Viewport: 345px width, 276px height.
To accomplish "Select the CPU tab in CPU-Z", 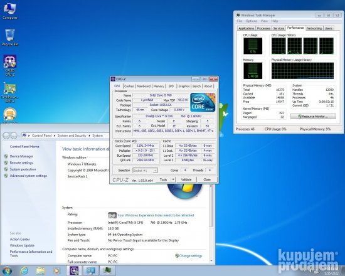I will coord(117,86).
